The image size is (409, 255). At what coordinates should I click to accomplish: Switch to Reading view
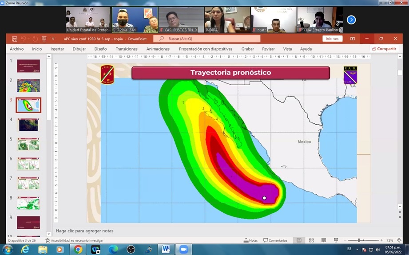click(x=323, y=240)
